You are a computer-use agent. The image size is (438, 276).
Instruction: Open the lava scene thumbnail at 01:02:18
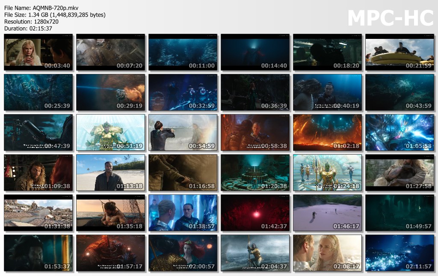tap(327, 132)
